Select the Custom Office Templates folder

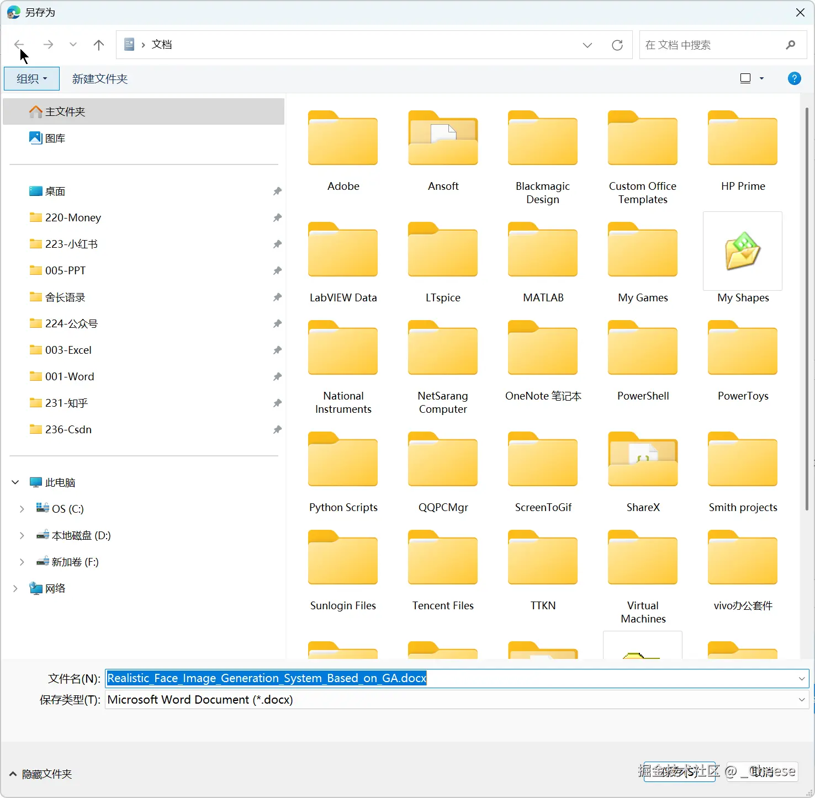(643, 157)
